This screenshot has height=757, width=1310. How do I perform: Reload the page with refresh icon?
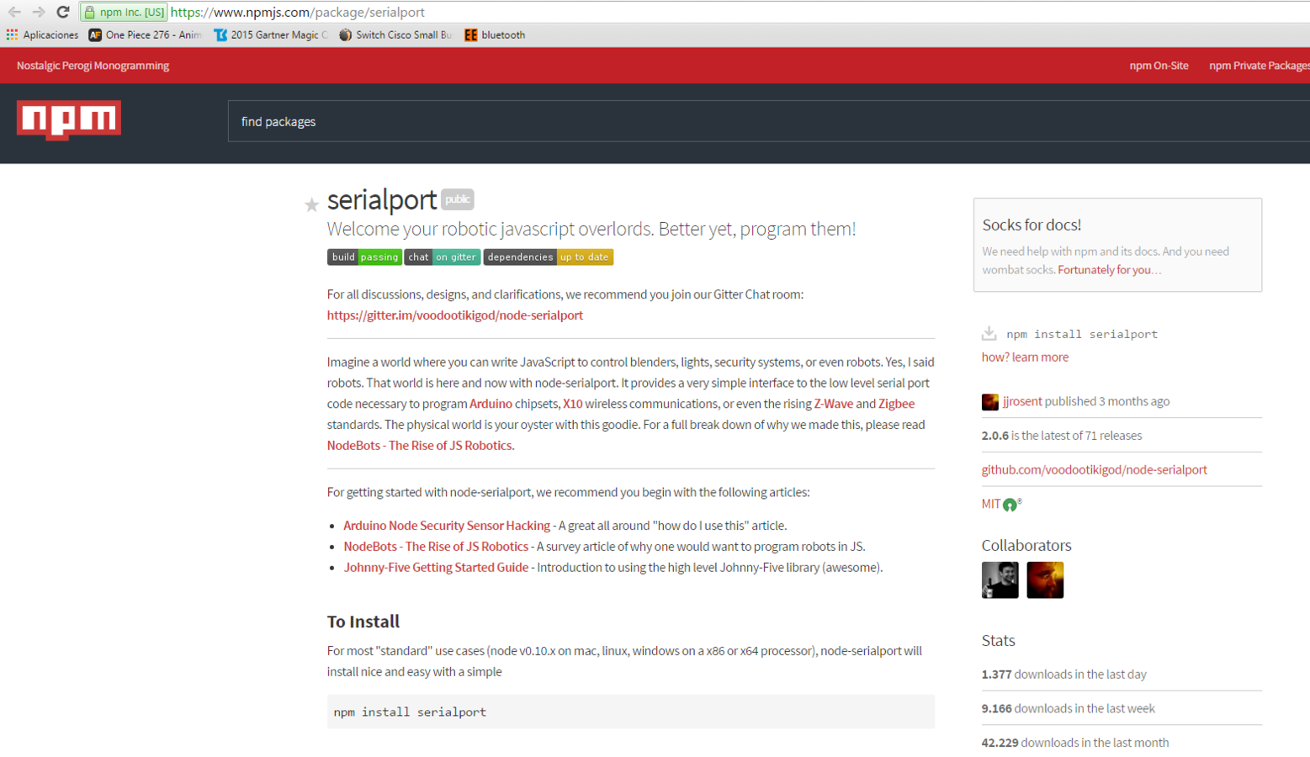pos(63,12)
